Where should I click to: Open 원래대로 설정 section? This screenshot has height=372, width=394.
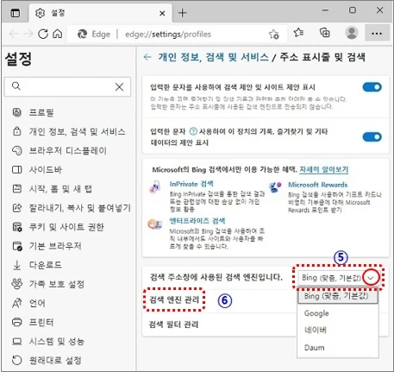coord(47,360)
